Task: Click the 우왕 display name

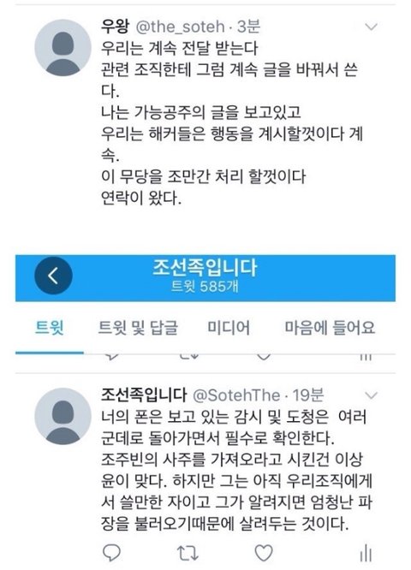Action: pos(116,27)
